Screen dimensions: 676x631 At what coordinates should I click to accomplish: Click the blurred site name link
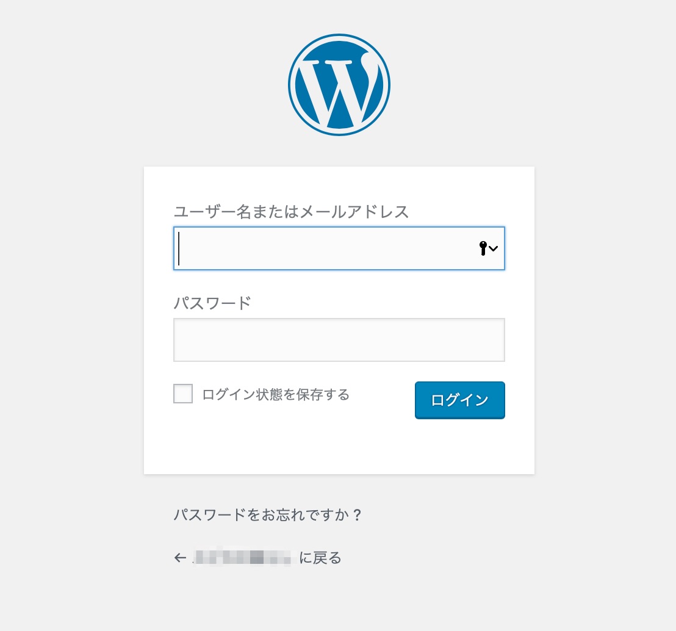point(242,557)
